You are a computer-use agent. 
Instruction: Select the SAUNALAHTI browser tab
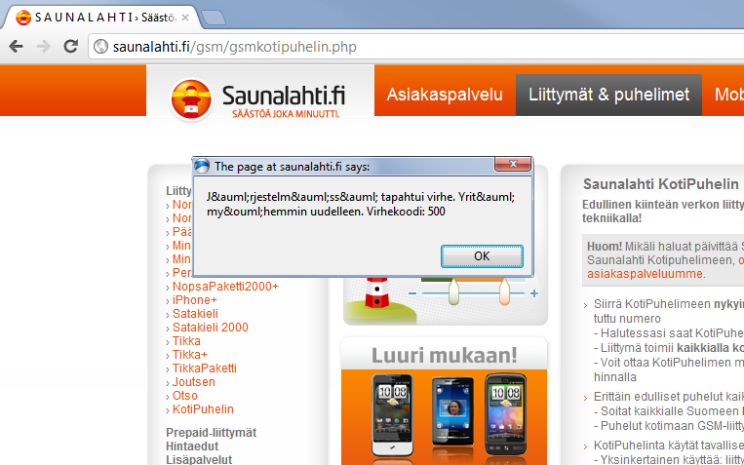pos(102,18)
